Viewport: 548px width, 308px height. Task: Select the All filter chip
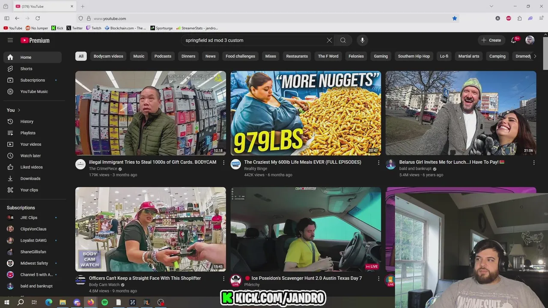click(x=81, y=56)
